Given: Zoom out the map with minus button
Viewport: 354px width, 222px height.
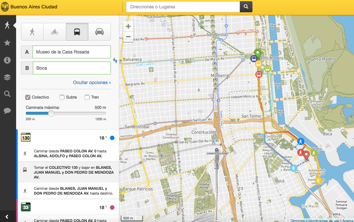Looking at the screenshot, I should coord(128,36).
